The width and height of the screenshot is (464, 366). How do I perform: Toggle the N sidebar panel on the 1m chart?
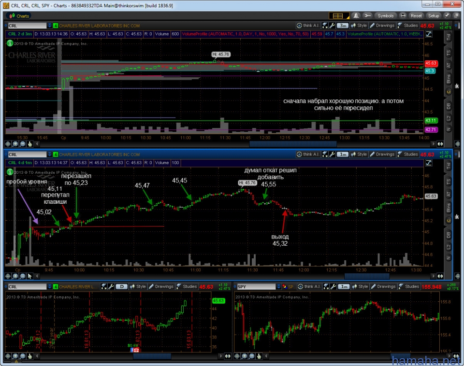(449, 258)
